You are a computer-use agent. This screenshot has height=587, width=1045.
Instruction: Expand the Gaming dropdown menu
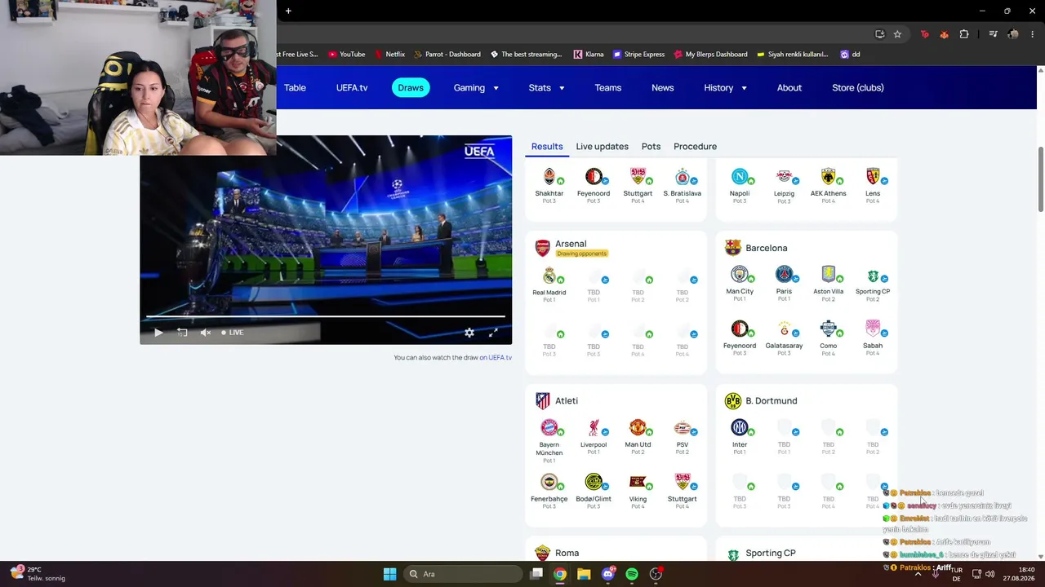click(476, 88)
